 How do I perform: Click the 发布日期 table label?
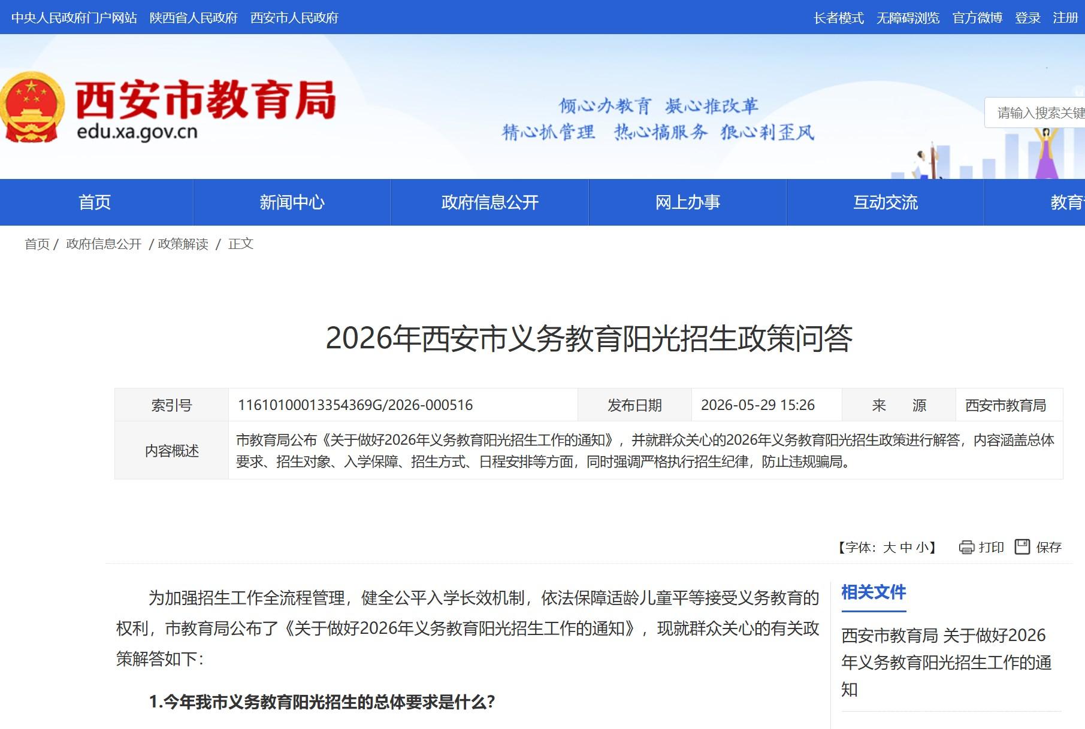tap(634, 405)
